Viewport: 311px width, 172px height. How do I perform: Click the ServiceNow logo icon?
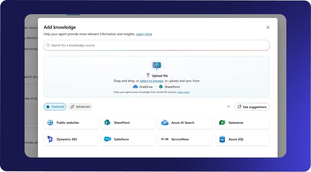tap(165, 139)
